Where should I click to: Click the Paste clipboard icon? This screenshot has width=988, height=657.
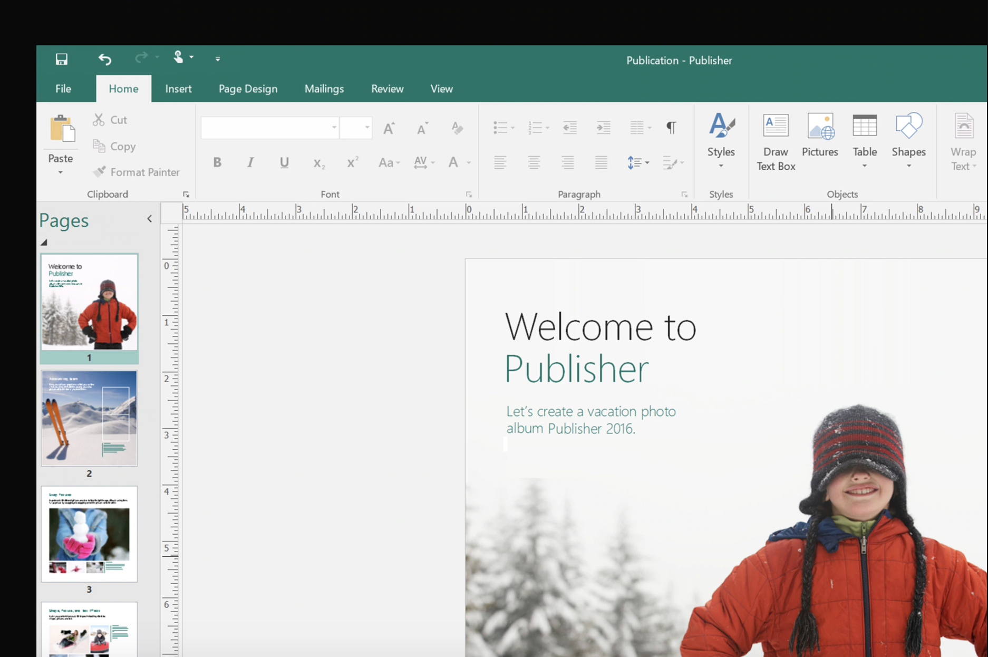(62, 129)
